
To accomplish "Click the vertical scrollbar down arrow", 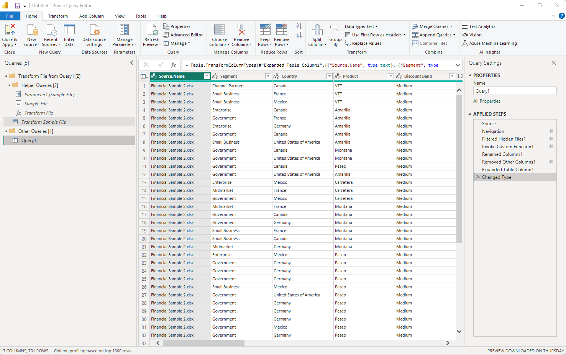I will click(459, 332).
